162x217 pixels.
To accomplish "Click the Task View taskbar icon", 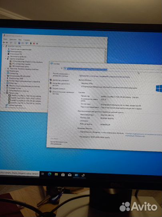I will 43,174.
